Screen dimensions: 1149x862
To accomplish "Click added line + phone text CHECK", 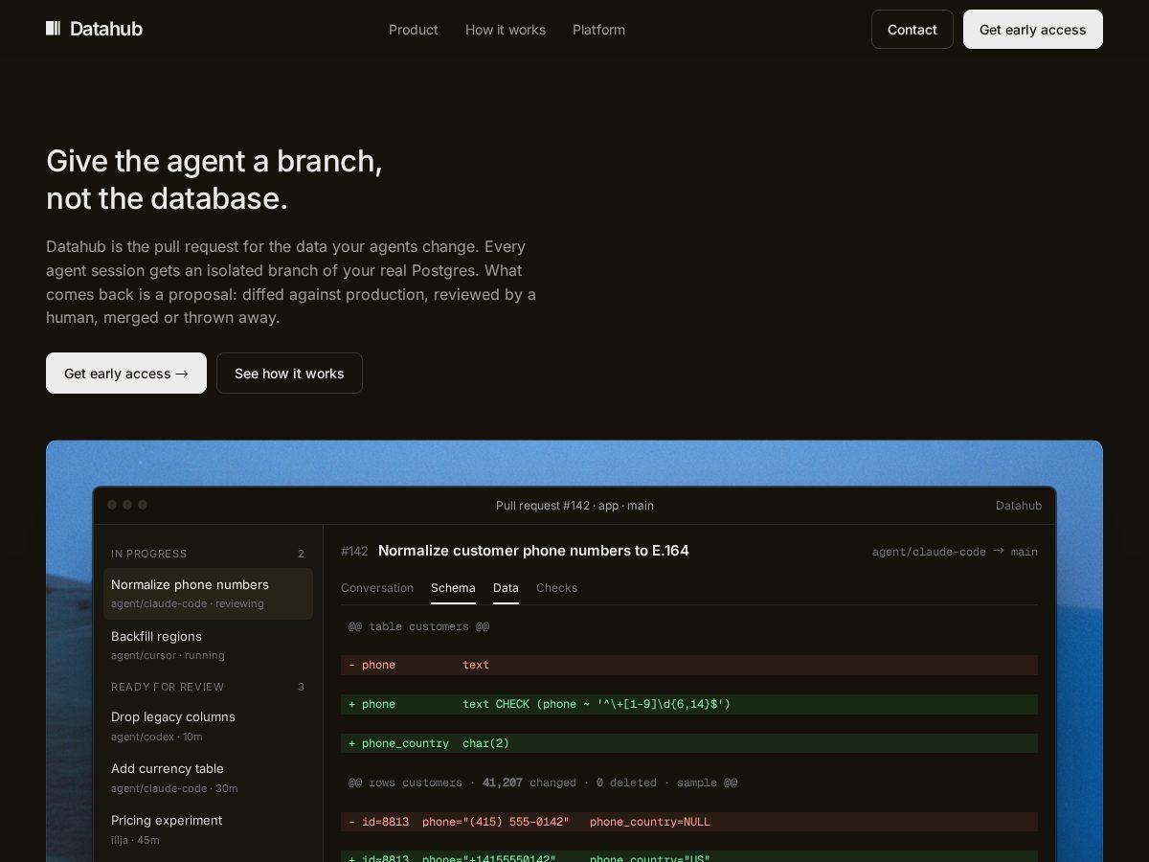I will (x=689, y=704).
